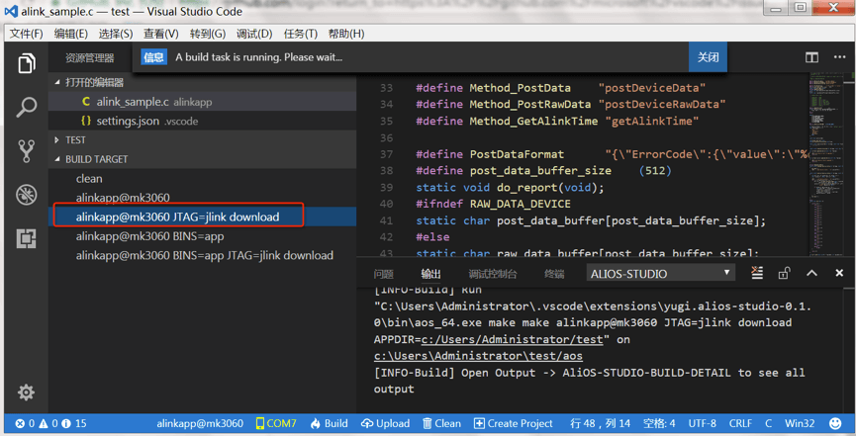
Task: Click the post_data_buffer_size define line
Action: 543,171
